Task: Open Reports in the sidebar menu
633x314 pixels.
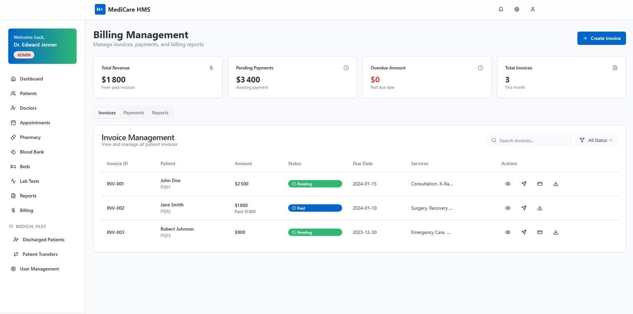Action: (x=43, y=196)
